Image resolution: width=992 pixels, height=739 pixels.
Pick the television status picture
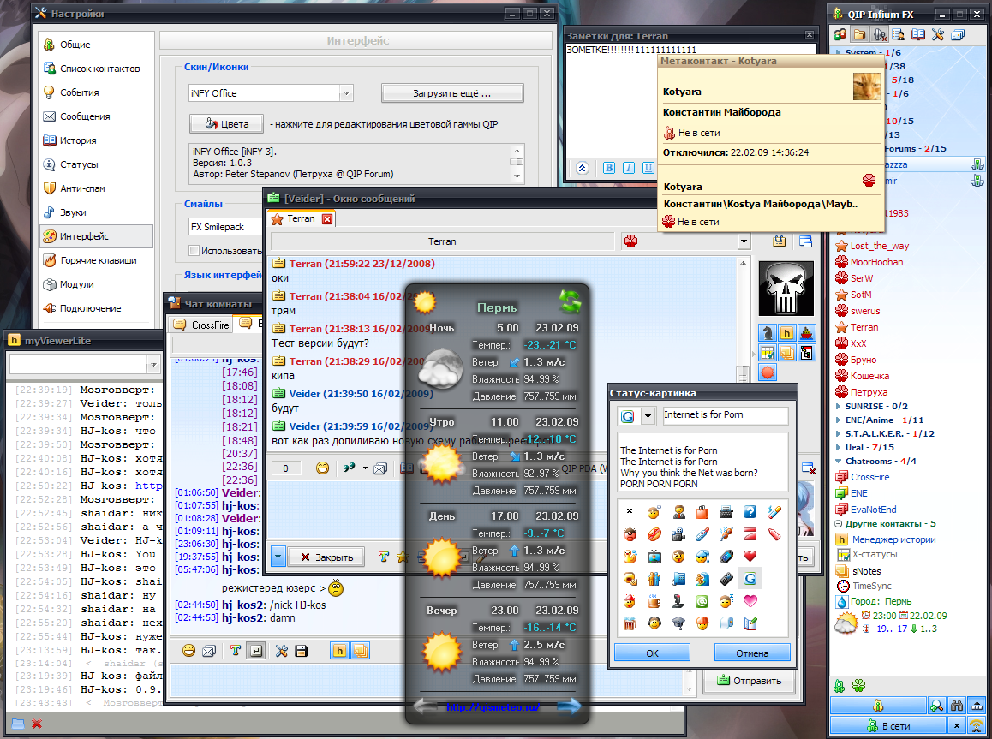(654, 557)
